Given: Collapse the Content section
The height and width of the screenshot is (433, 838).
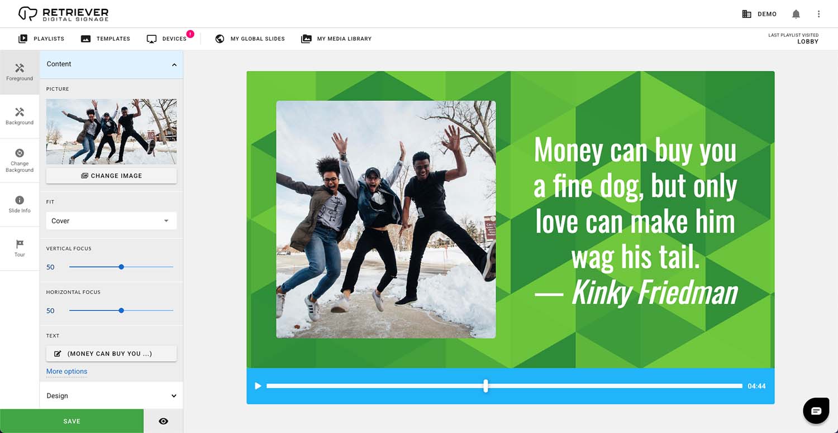Looking at the screenshot, I should pyautogui.click(x=111, y=64).
